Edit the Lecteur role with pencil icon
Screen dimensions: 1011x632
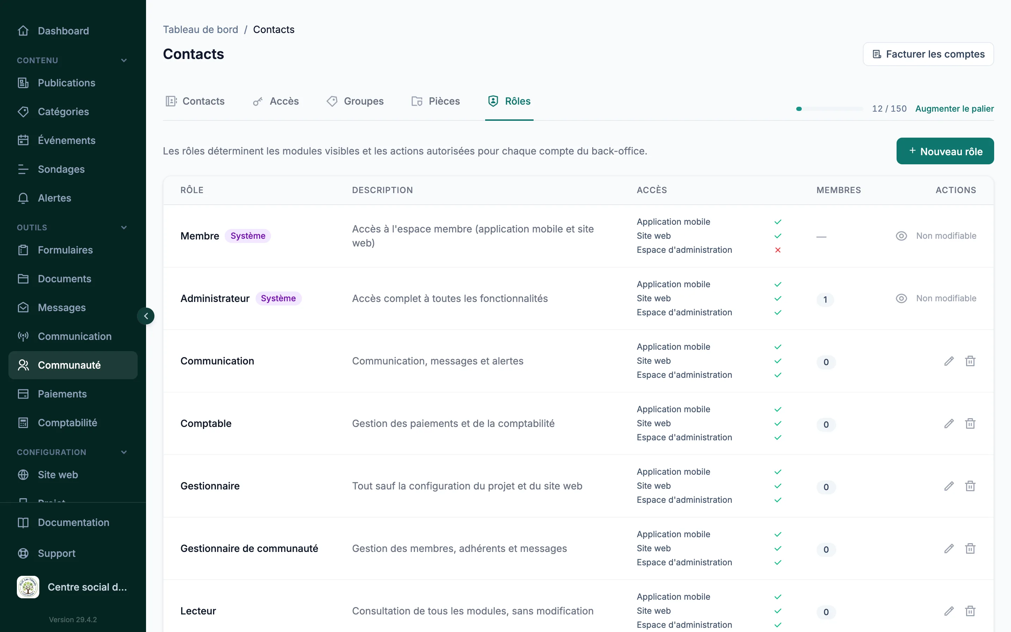click(x=949, y=611)
